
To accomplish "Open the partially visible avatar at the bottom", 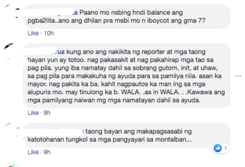I will pyautogui.click(x=12, y=165).
